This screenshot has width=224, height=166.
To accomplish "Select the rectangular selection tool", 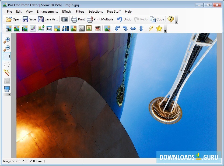I will click(x=7, y=56).
